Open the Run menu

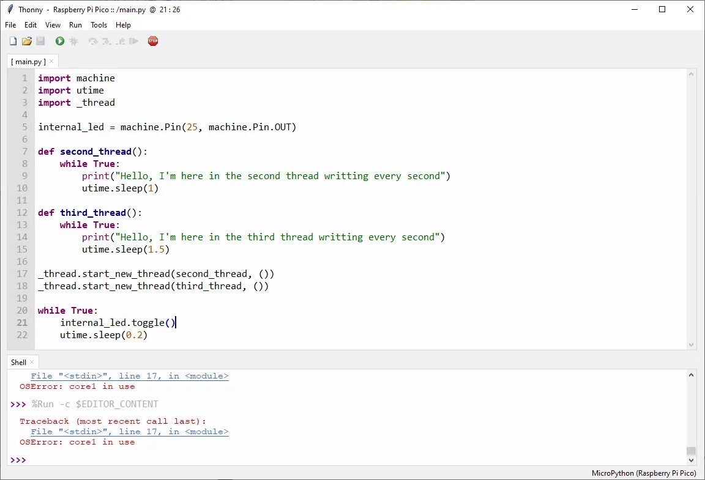(75, 25)
